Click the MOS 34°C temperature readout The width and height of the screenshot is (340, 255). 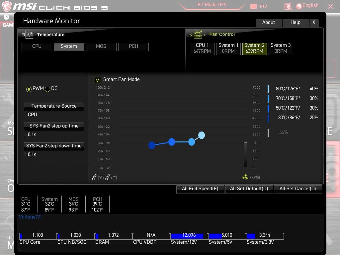coord(73,204)
